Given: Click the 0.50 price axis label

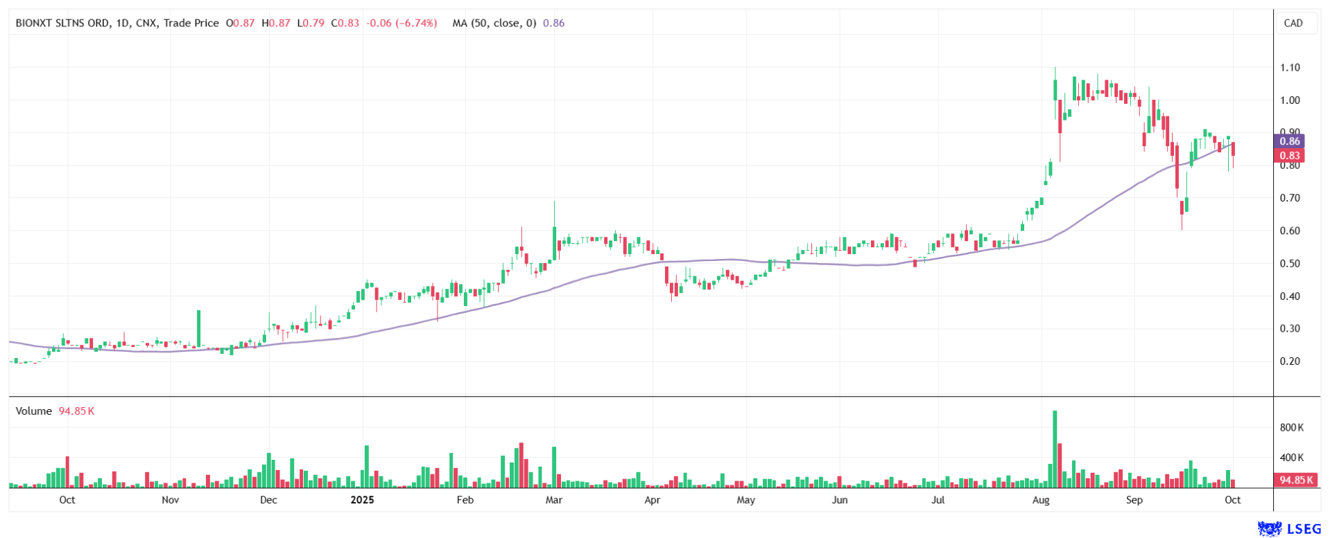Looking at the screenshot, I should (1290, 264).
